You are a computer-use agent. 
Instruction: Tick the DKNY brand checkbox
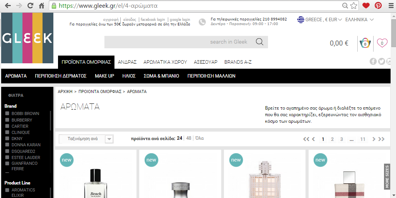tap(7, 138)
